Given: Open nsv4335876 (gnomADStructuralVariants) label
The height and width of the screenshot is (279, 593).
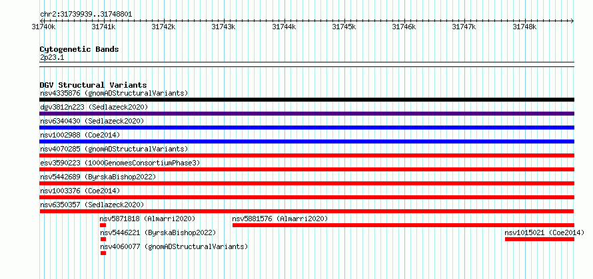Looking at the screenshot, I should (114, 93).
